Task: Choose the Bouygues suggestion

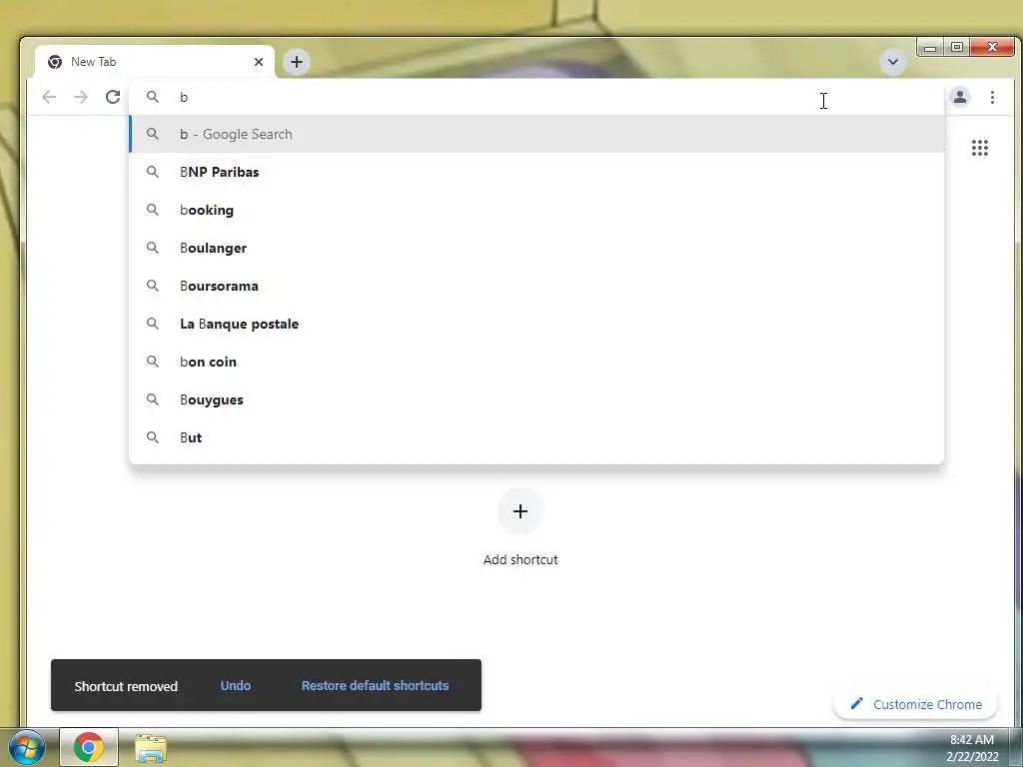Action: [x=536, y=399]
